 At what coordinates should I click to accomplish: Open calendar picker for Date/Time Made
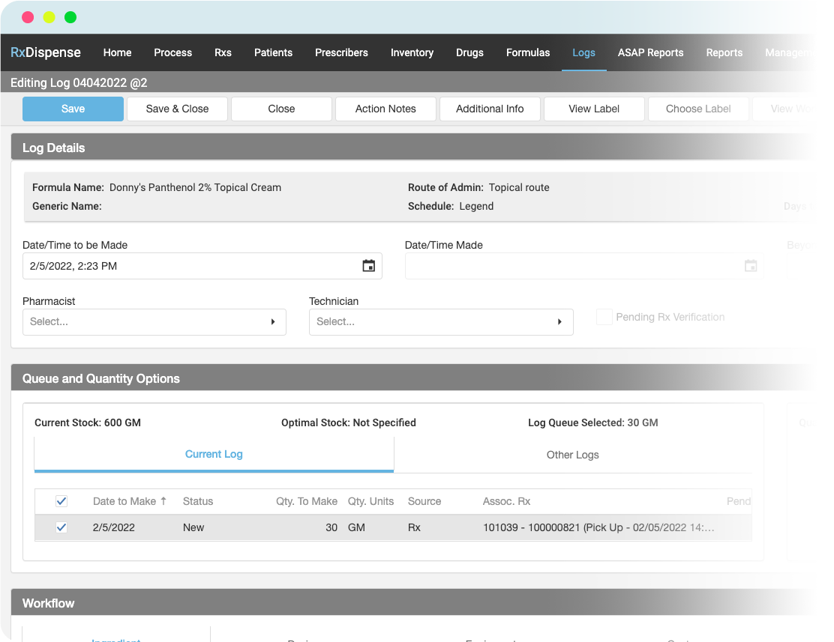(x=751, y=266)
